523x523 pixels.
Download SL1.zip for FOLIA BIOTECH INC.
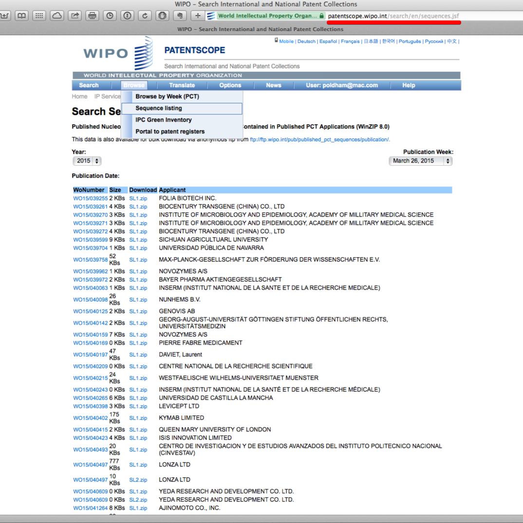(138, 199)
